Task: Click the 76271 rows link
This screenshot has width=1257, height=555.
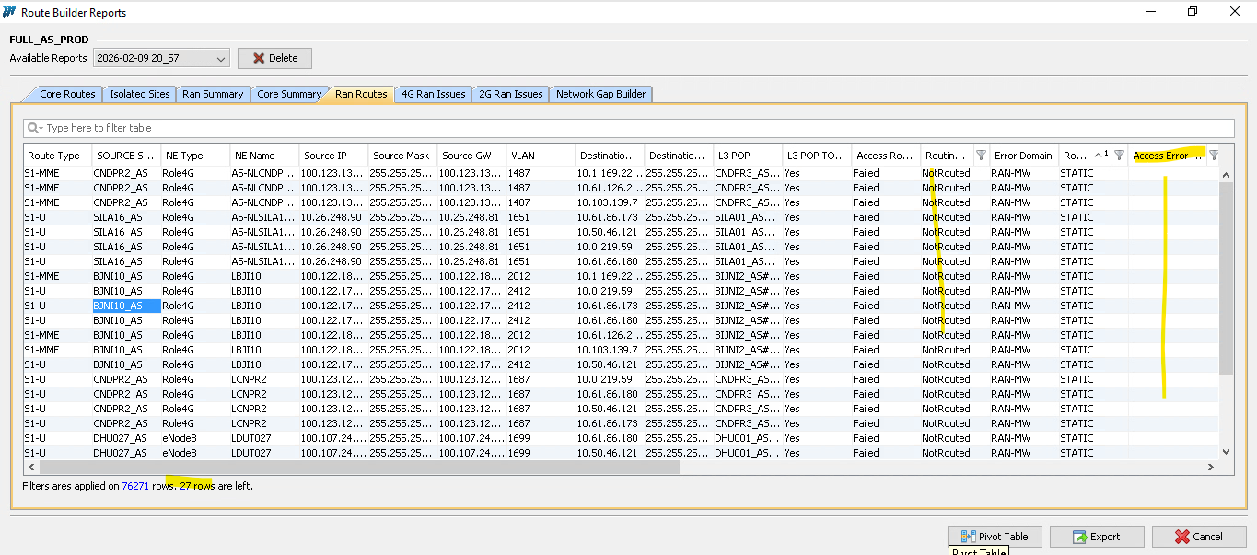Action: [x=134, y=485]
